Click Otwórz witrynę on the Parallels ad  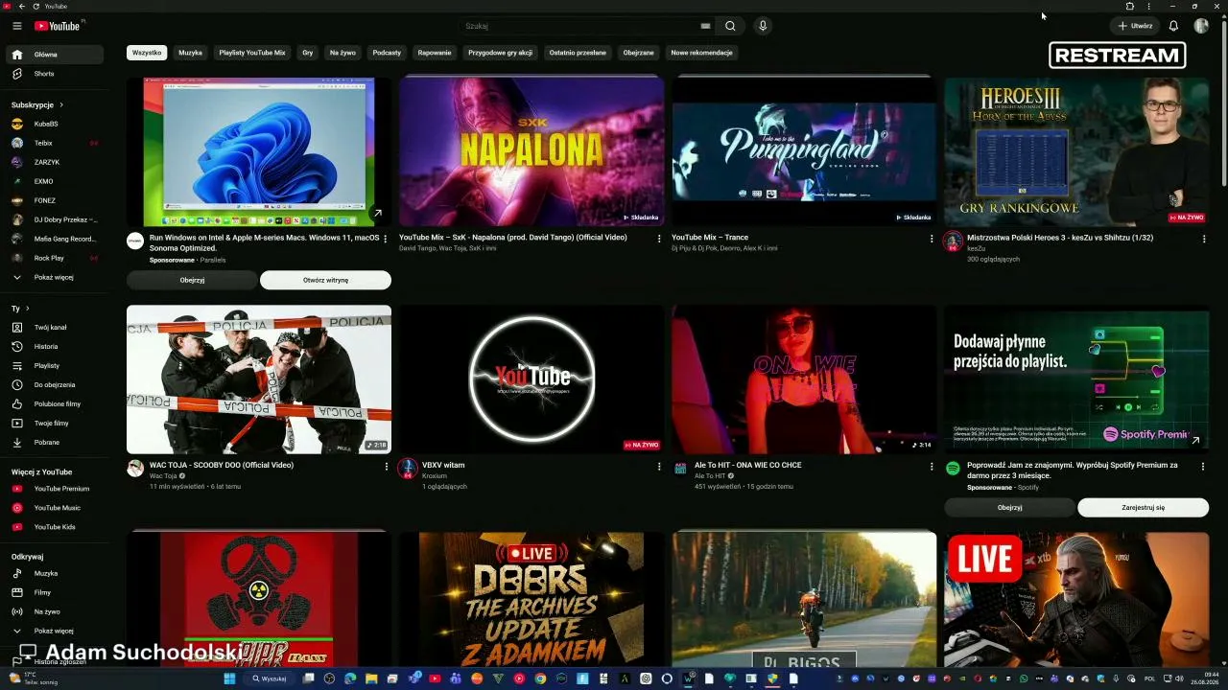click(325, 280)
